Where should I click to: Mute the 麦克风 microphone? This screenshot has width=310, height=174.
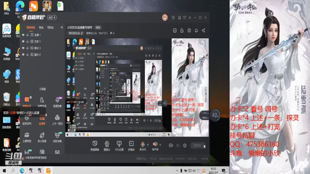142,146
